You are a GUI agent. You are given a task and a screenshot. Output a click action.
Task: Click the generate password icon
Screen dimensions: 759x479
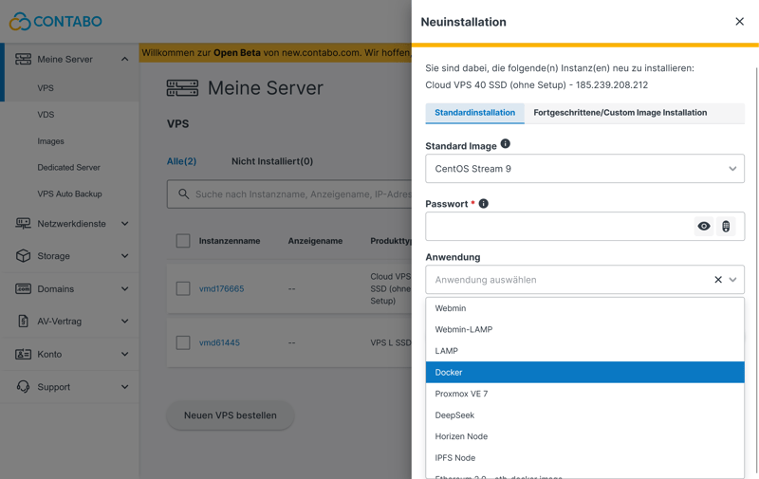click(x=726, y=227)
